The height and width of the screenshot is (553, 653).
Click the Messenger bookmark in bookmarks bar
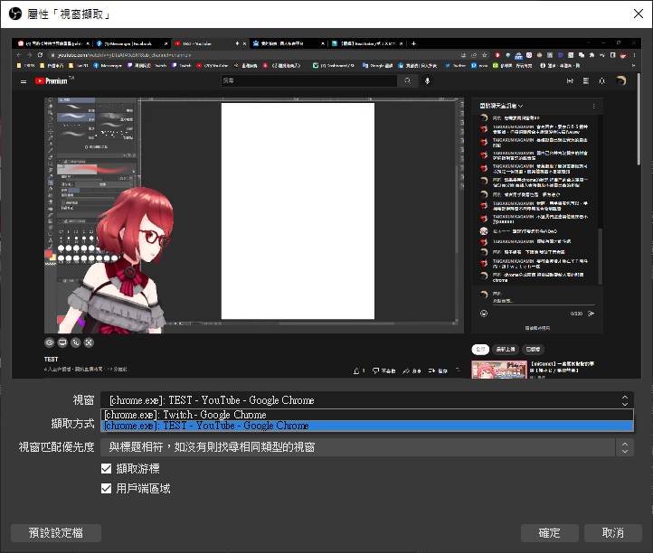point(108,65)
